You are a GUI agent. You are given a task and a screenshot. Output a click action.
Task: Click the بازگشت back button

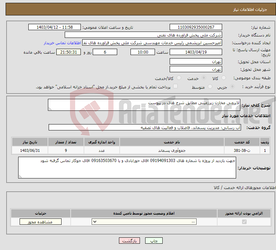coord(129,241)
